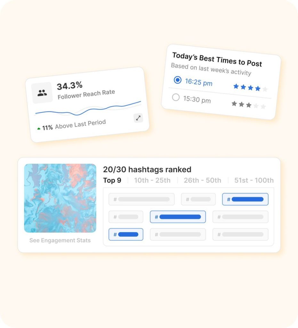Select the 15:30 pm radio button

176,97
